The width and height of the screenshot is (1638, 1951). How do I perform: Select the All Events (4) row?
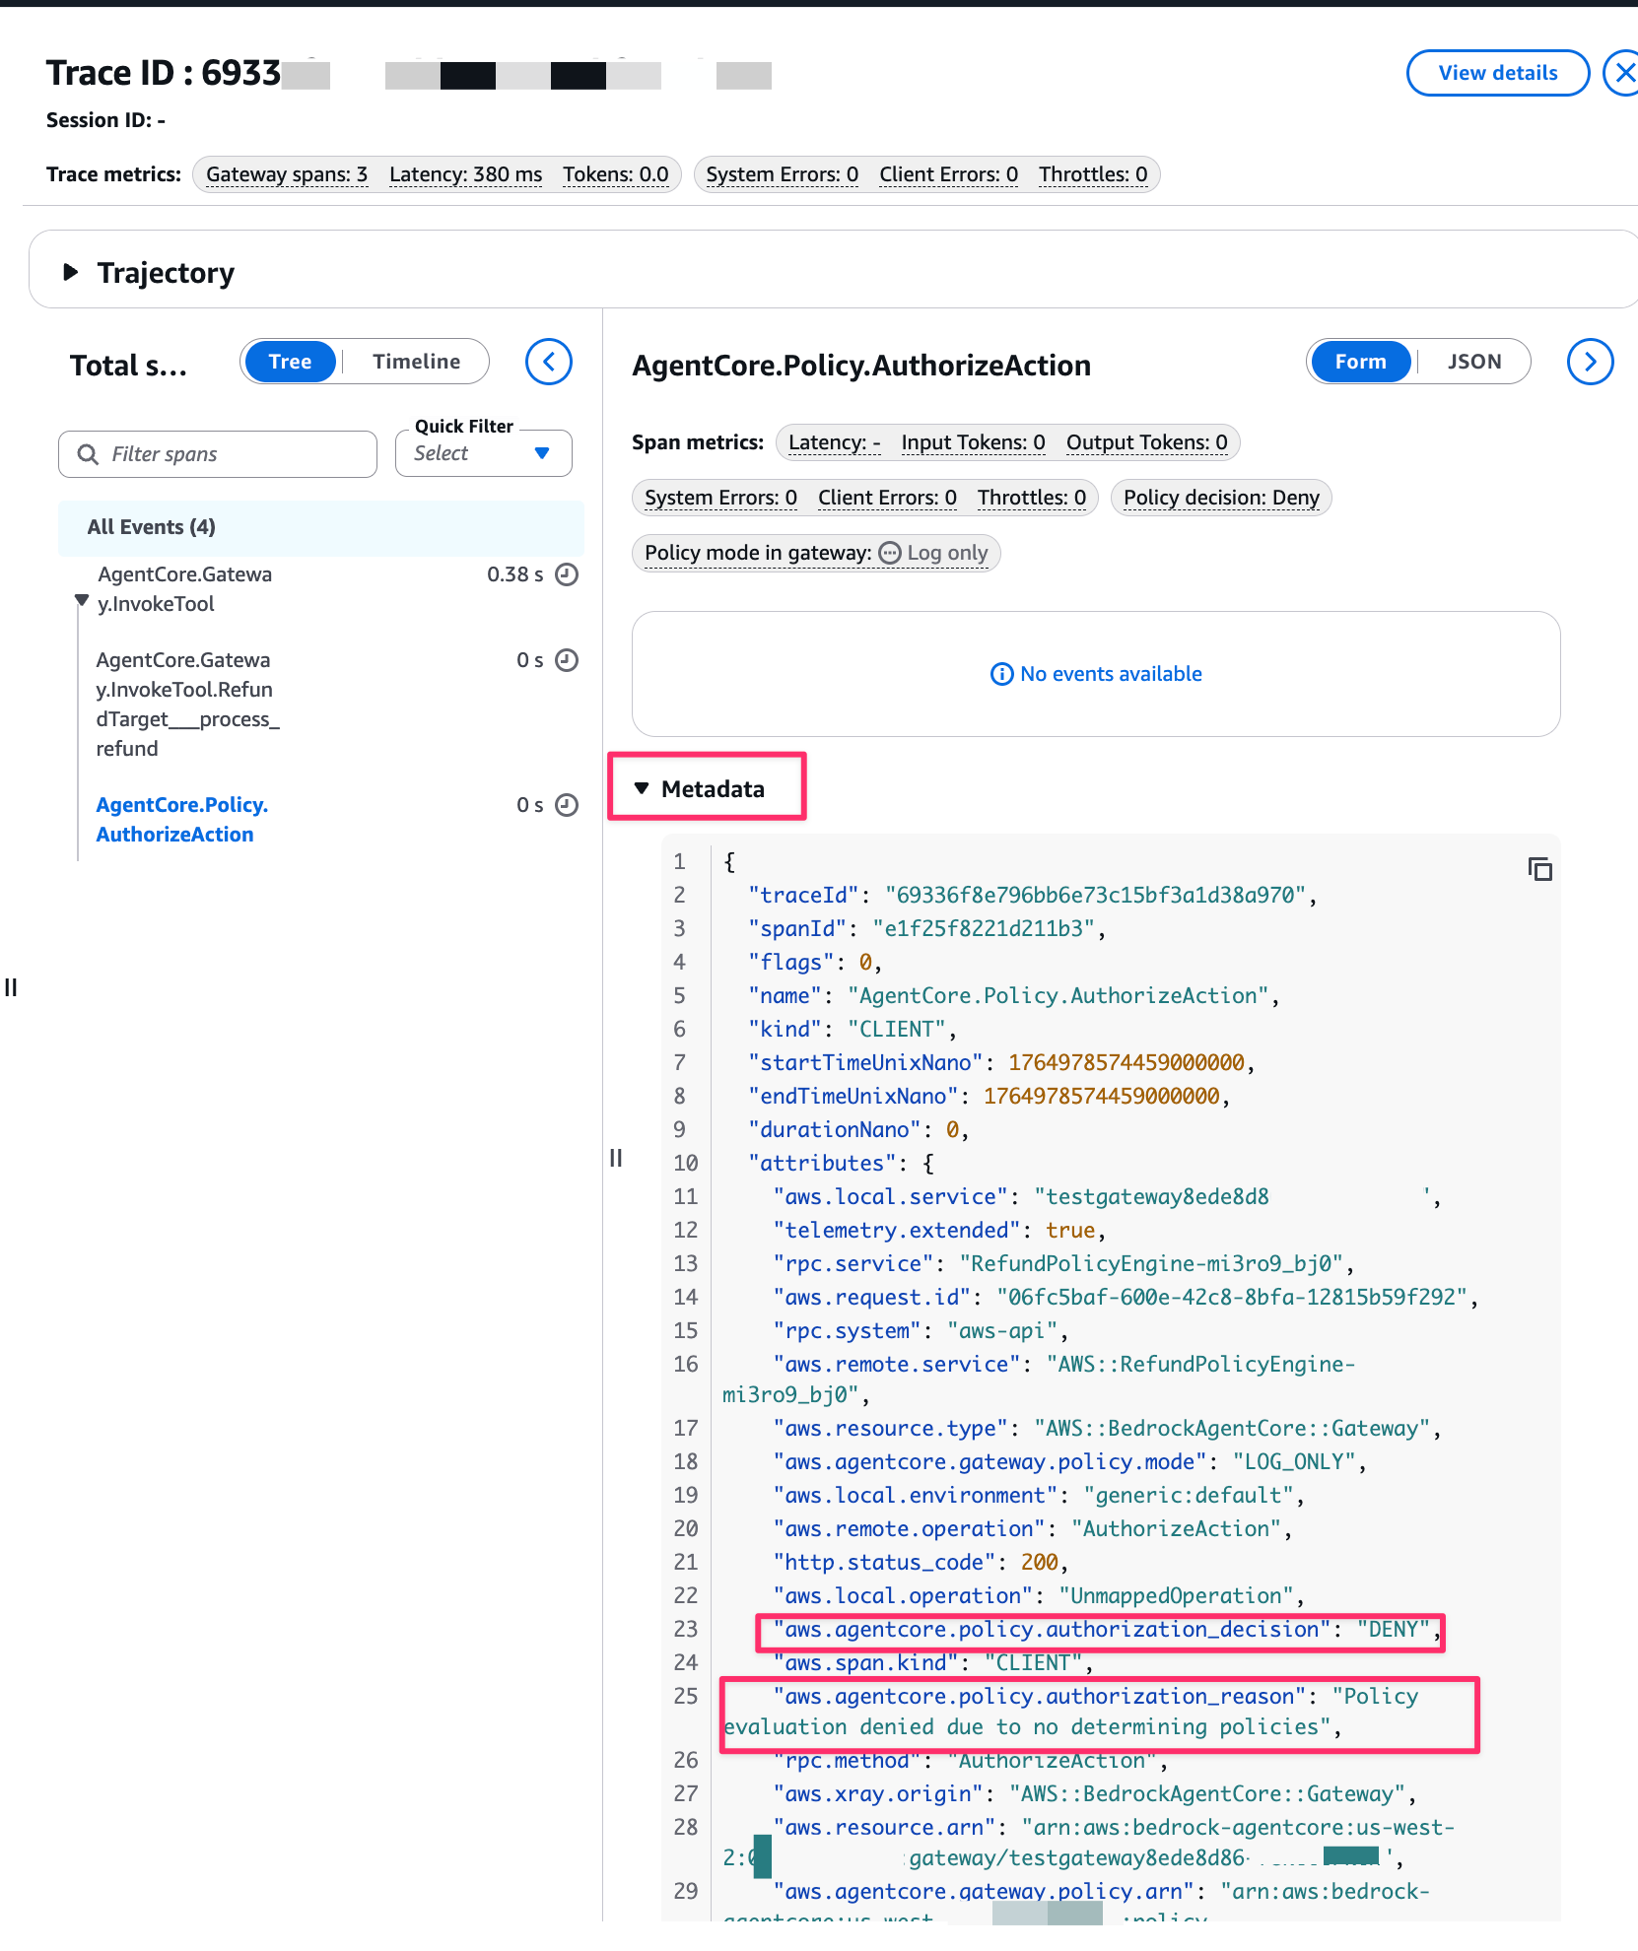click(x=320, y=527)
